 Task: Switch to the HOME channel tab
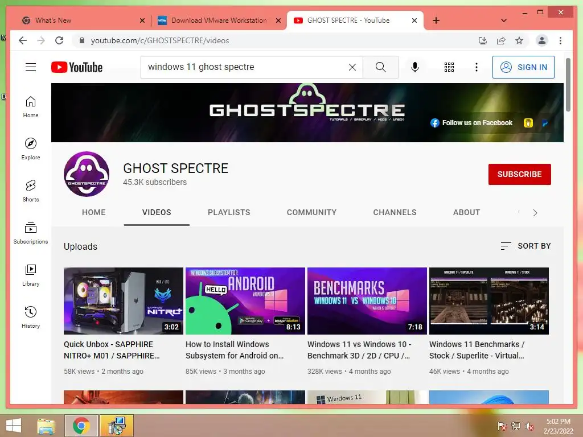pyautogui.click(x=94, y=213)
